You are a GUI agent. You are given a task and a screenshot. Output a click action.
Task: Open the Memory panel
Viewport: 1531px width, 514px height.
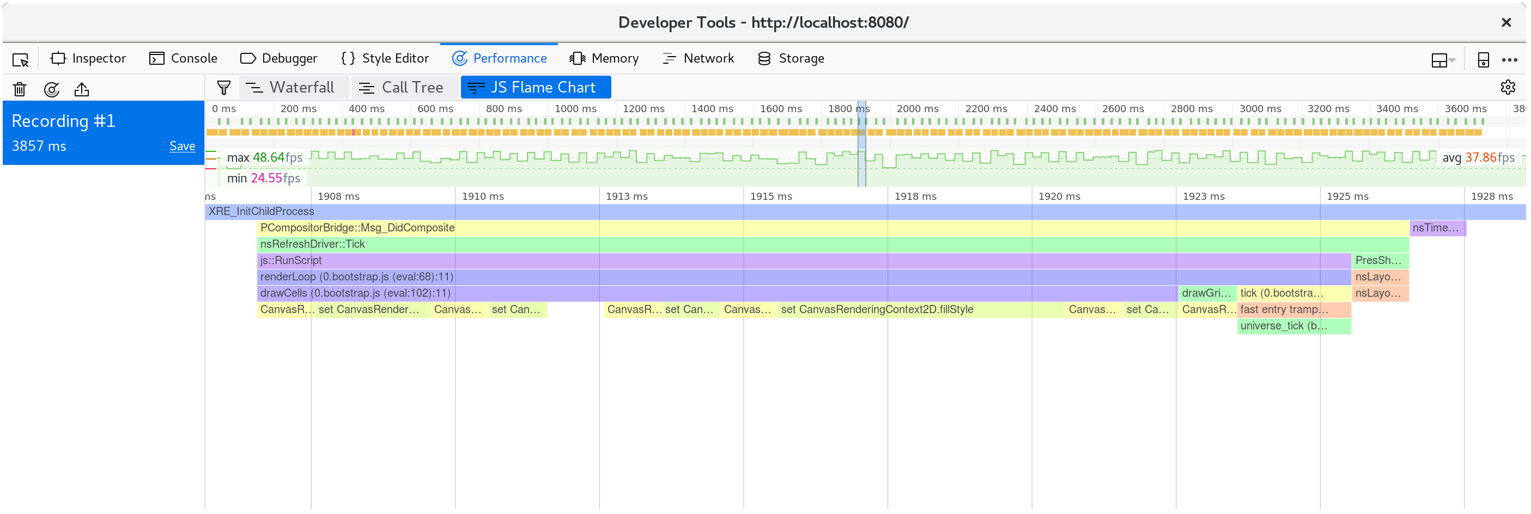(x=604, y=58)
